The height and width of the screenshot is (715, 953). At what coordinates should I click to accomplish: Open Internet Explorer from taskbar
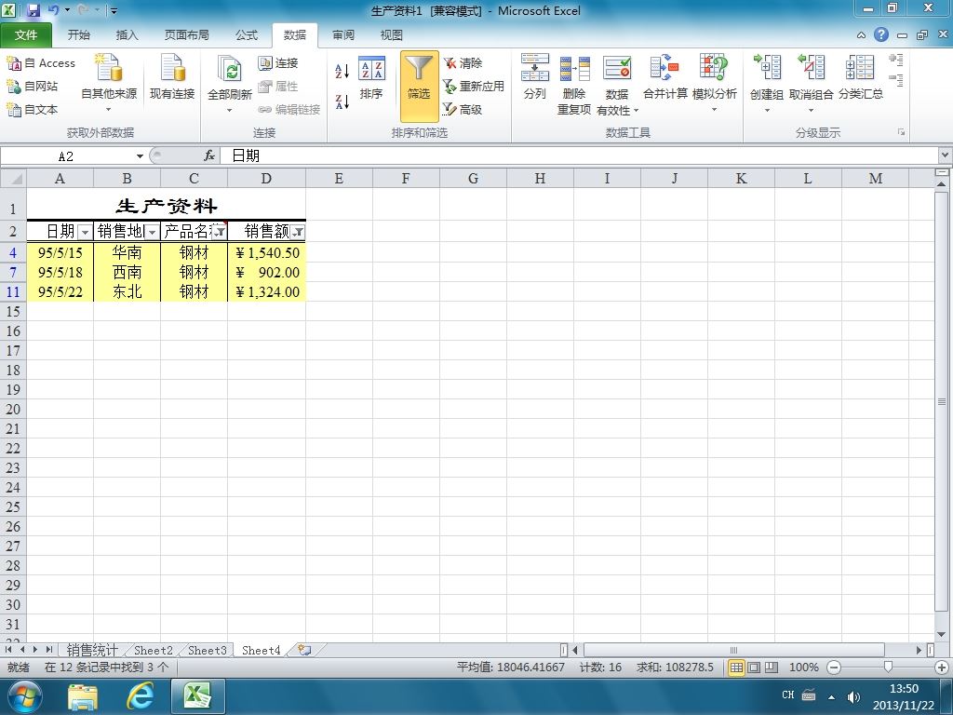tap(140, 696)
